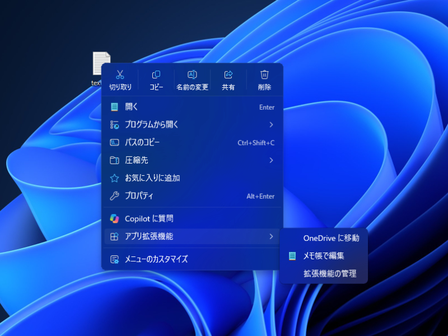Click the apps icon beside アプリ拡張機能
Image resolution: width=448 pixels, height=336 pixels.
point(114,236)
